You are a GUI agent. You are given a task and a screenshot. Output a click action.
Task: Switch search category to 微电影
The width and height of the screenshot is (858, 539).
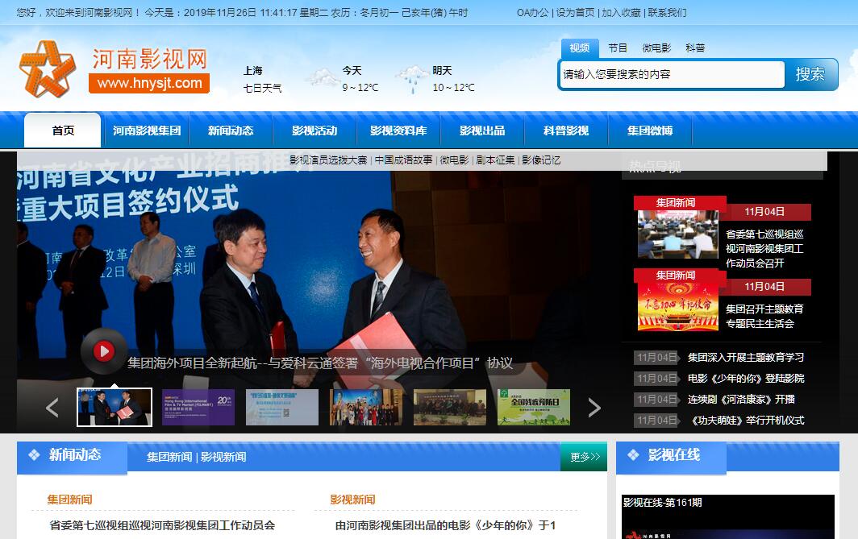pyautogui.click(x=656, y=48)
